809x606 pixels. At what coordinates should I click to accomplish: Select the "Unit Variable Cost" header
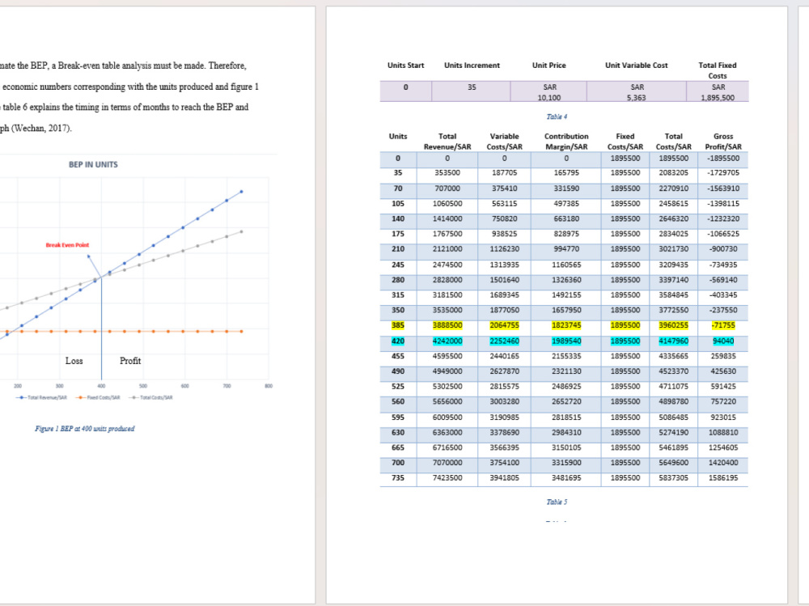tap(636, 66)
